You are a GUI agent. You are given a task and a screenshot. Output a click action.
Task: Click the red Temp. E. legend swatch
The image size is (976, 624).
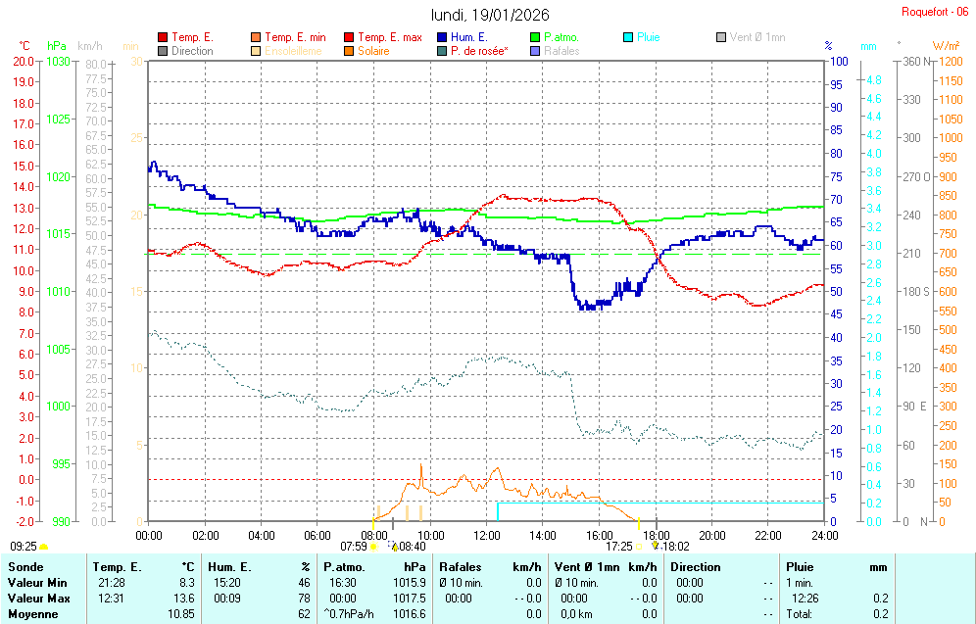pos(163,37)
